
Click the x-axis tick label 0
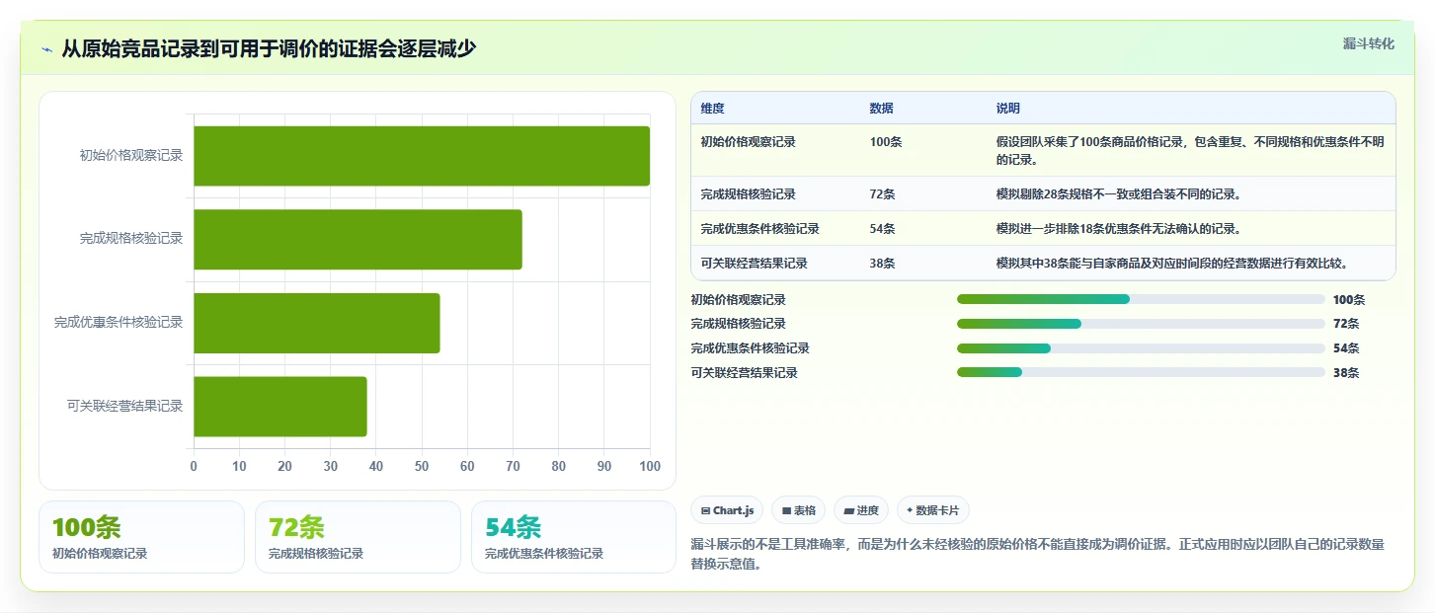pos(194,466)
